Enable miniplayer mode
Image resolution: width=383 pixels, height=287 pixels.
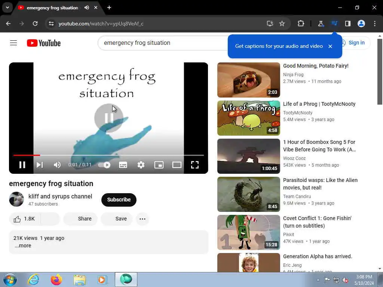(159, 165)
